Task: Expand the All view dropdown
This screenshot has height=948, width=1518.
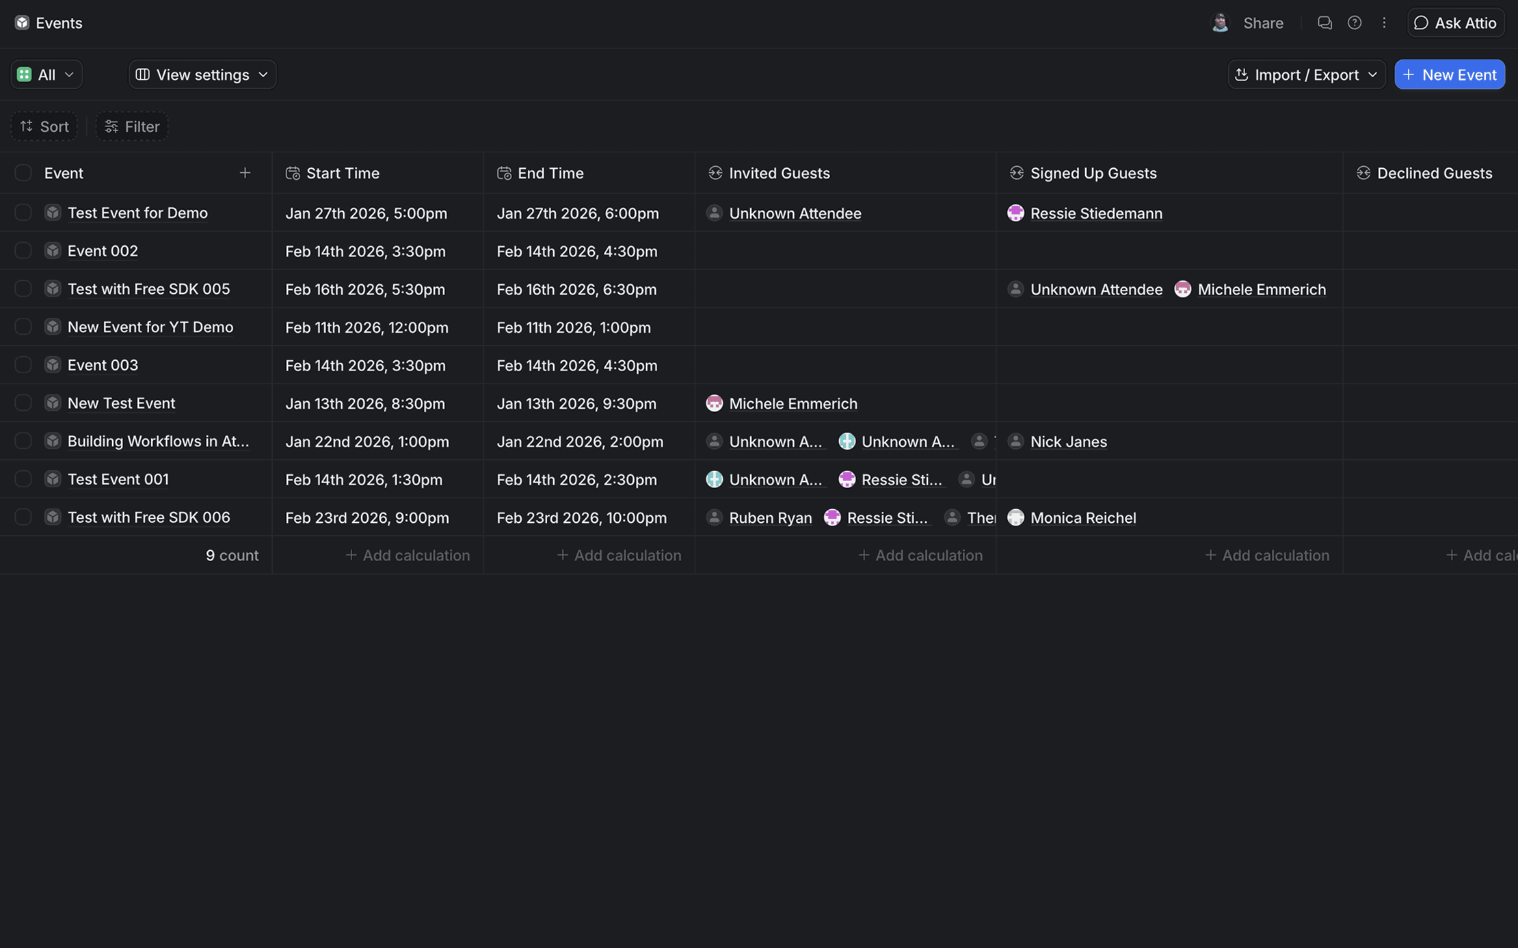Action: coord(46,75)
